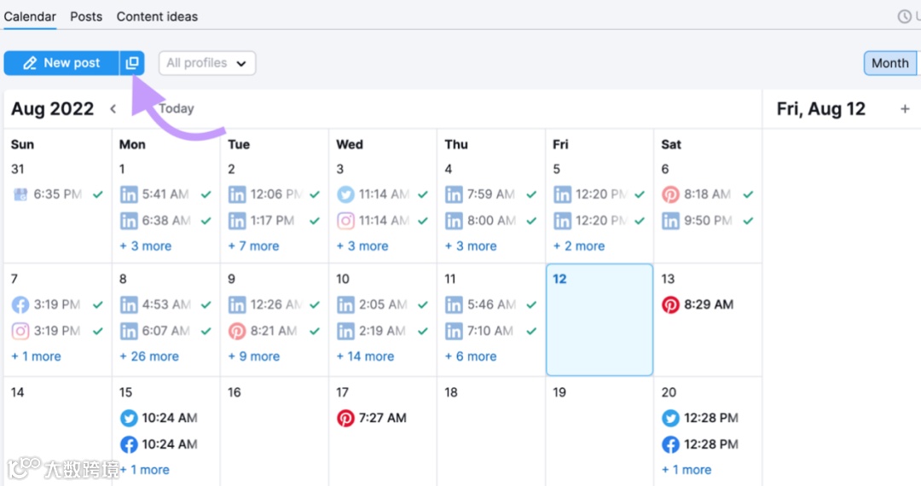Open Instagram 11:14 AM post on Aug 3
This screenshot has width=921, height=486.
pyautogui.click(x=382, y=221)
